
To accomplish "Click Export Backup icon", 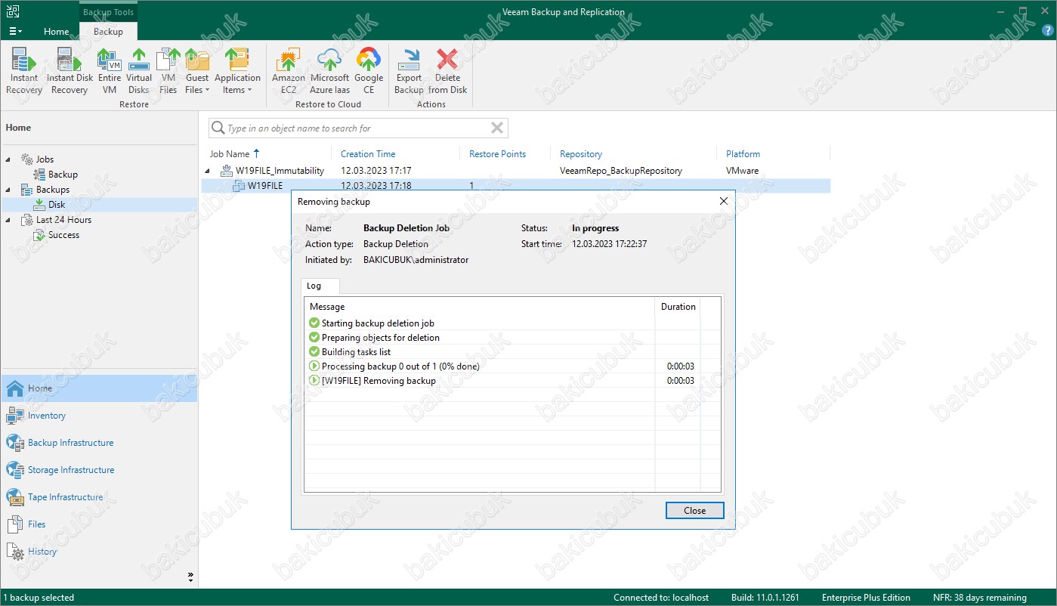I will pyautogui.click(x=409, y=71).
